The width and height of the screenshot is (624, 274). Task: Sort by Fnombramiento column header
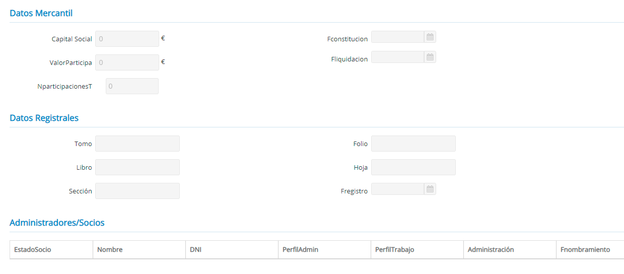point(585,250)
